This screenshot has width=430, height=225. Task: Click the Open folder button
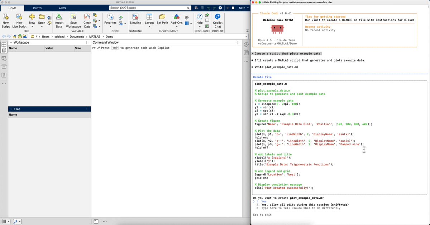pyautogui.click(x=42, y=21)
